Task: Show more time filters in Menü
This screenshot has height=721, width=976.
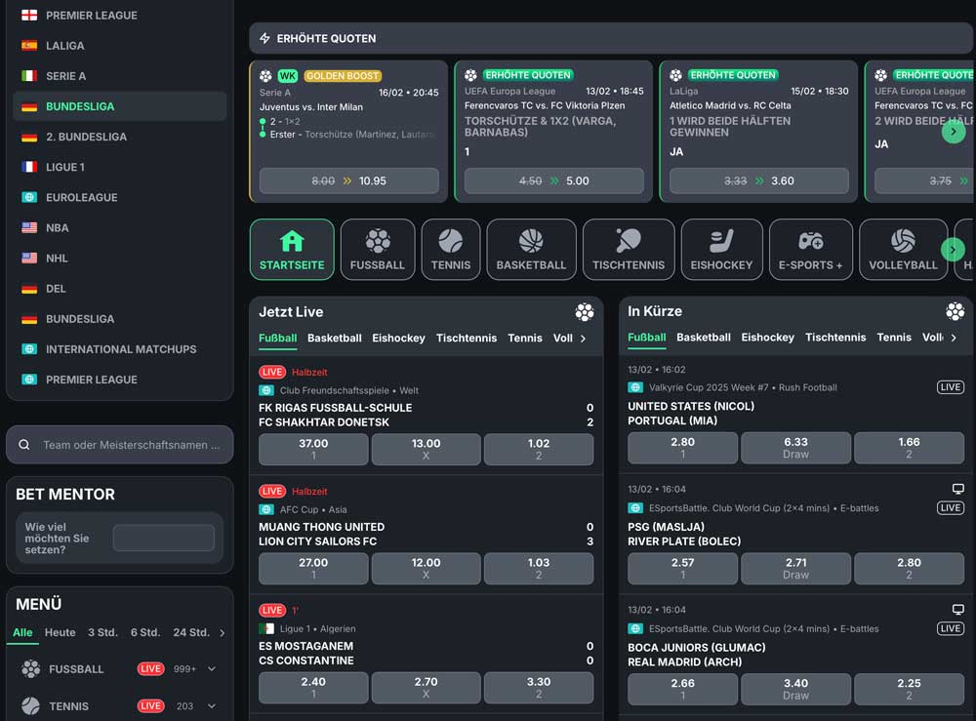Action: click(x=223, y=632)
